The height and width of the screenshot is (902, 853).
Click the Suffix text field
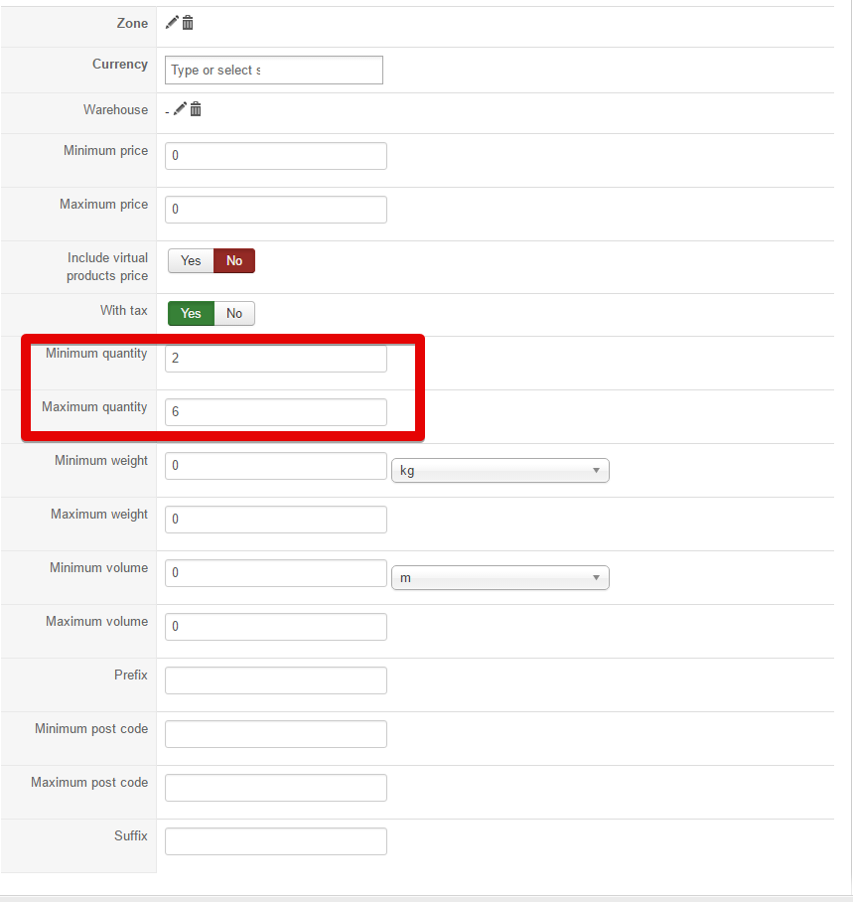click(x=275, y=841)
